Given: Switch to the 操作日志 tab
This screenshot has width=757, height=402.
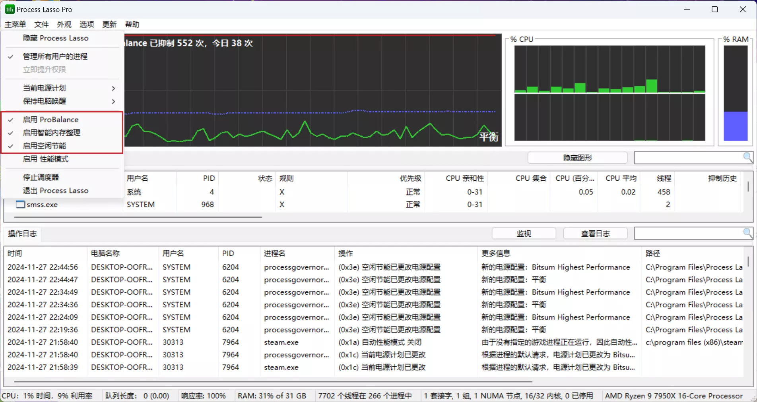Looking at the screenshot, I should tap(22, 234).
